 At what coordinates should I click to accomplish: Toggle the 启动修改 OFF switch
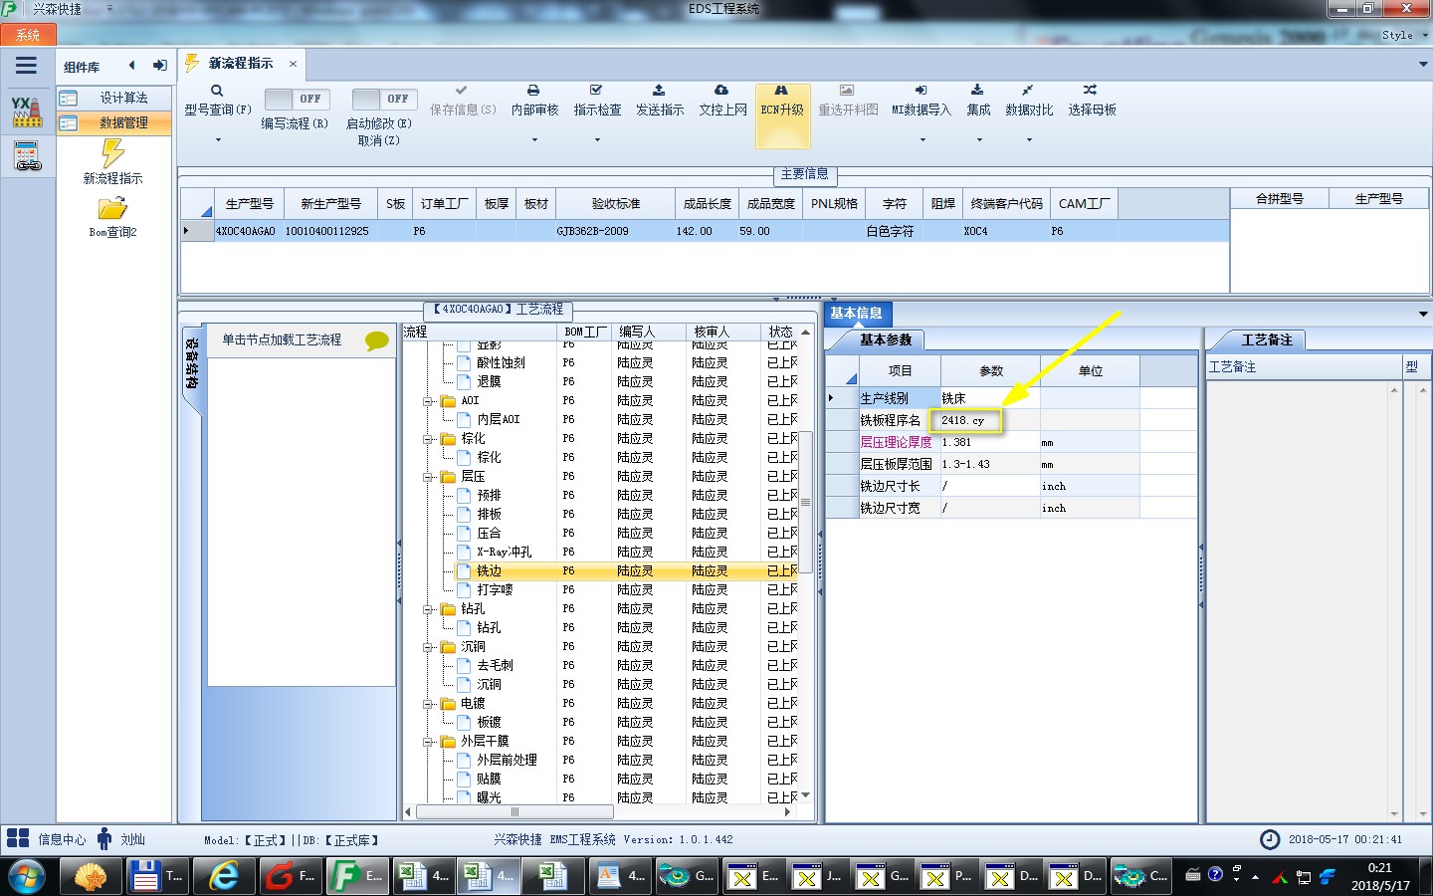[x=380, y=99]
